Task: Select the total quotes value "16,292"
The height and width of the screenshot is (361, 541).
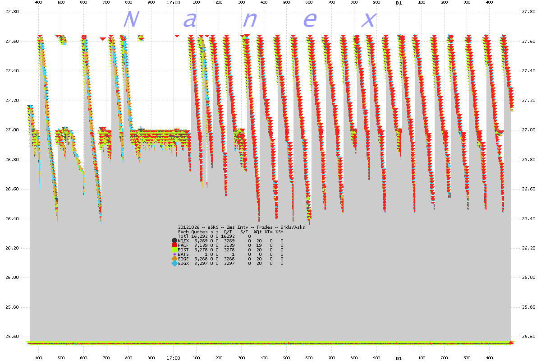Action: [199, 236]
